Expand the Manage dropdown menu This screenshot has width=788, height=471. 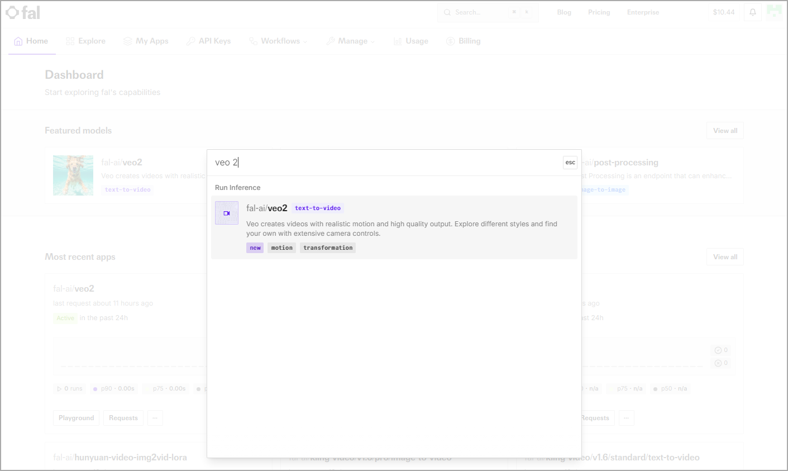pyautogui.click(x=351, y=41)
